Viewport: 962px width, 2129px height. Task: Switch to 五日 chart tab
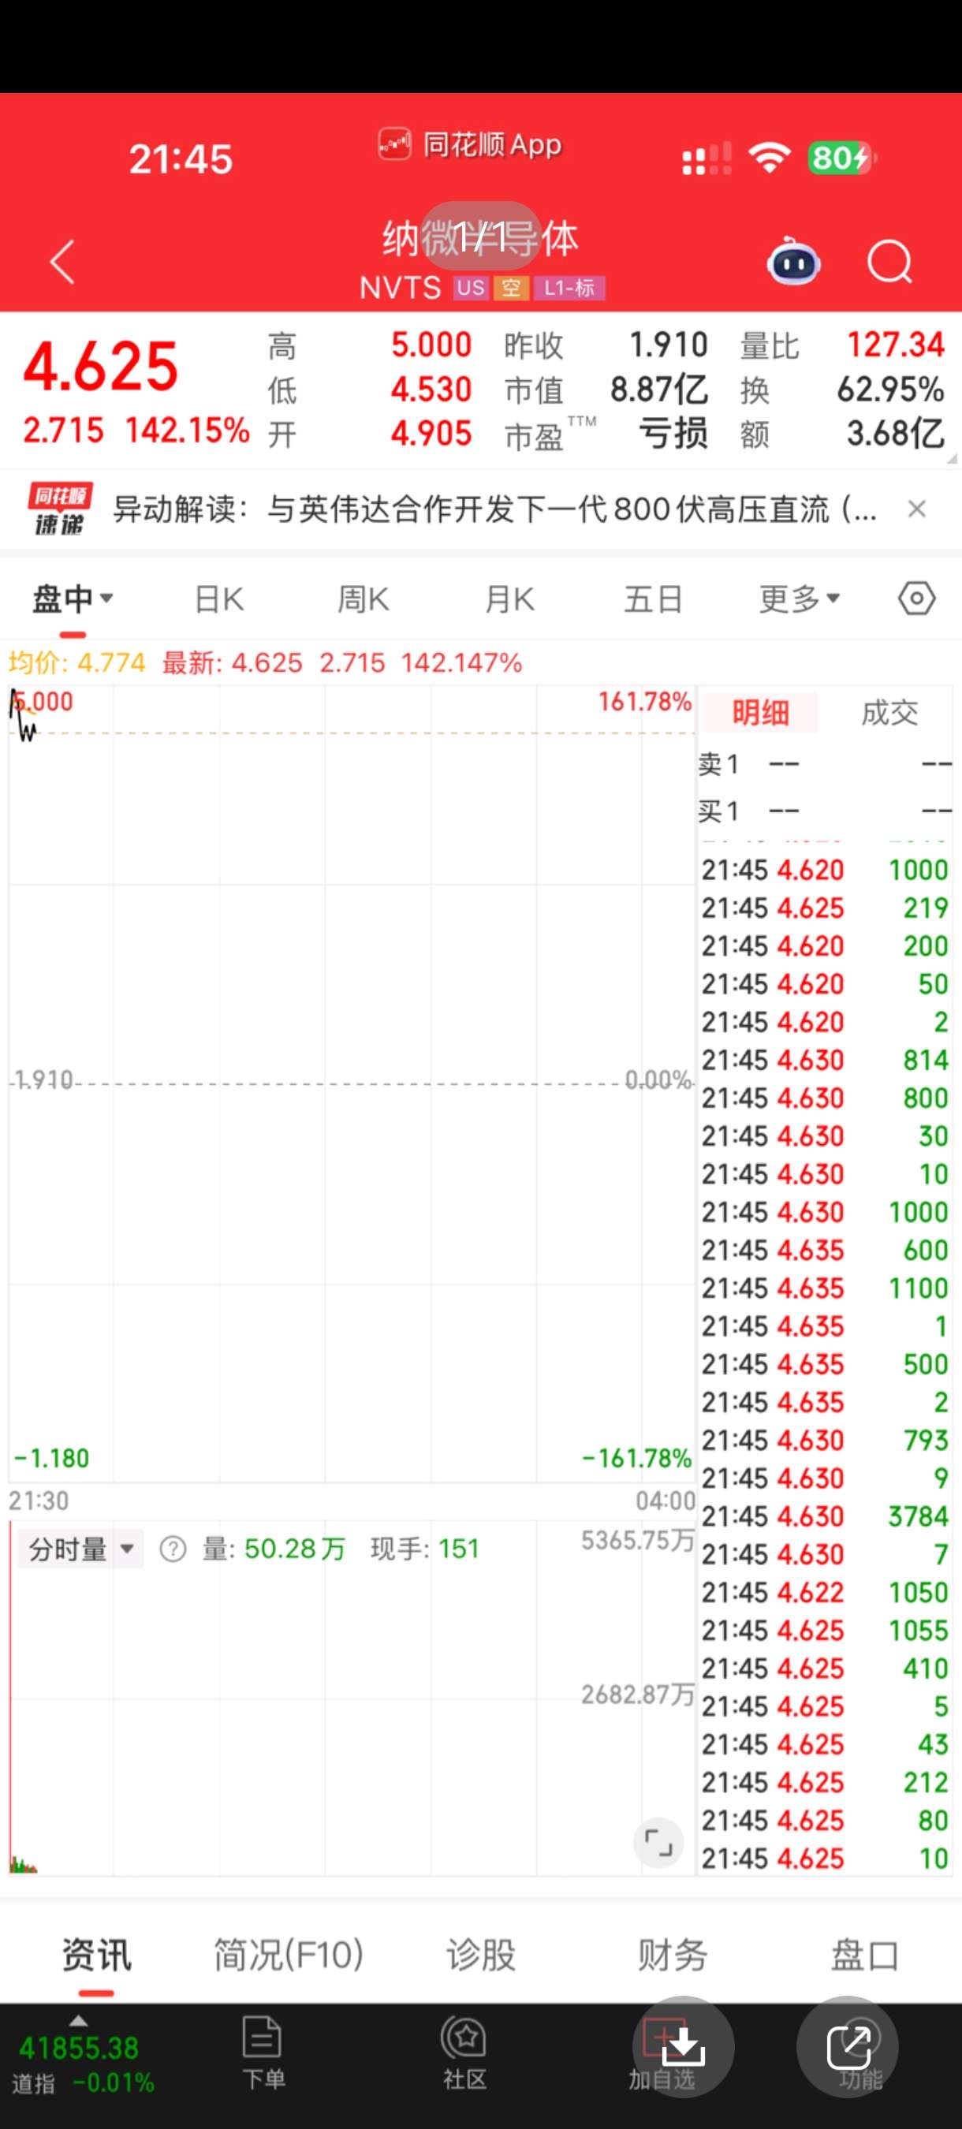click(653, 599)
